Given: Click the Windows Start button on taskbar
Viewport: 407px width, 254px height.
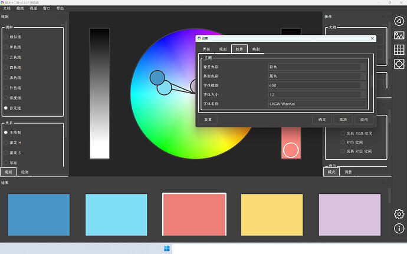Looking at the screenshot, I should click(x=168, y=249).
